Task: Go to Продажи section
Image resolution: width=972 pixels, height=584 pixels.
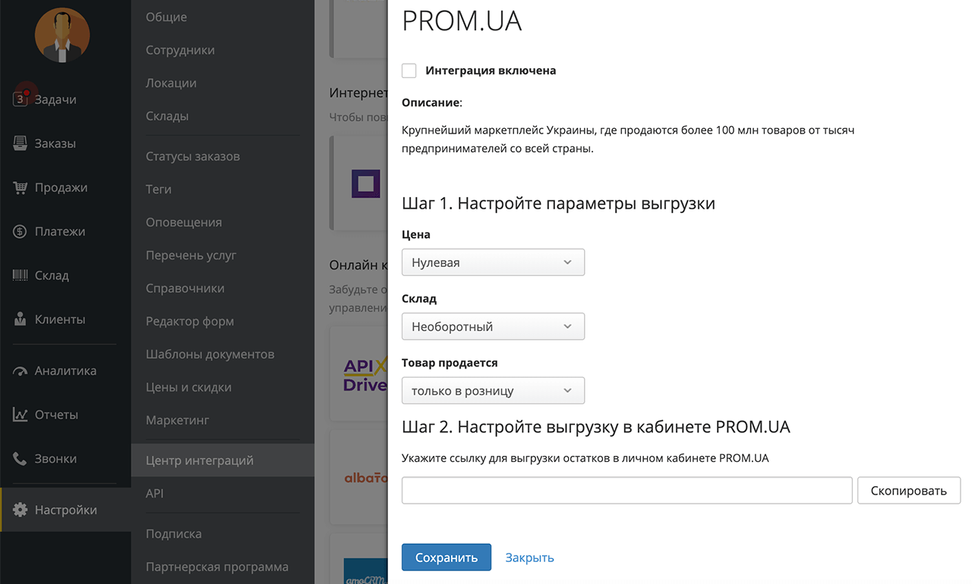Action: tap(61, 187)
